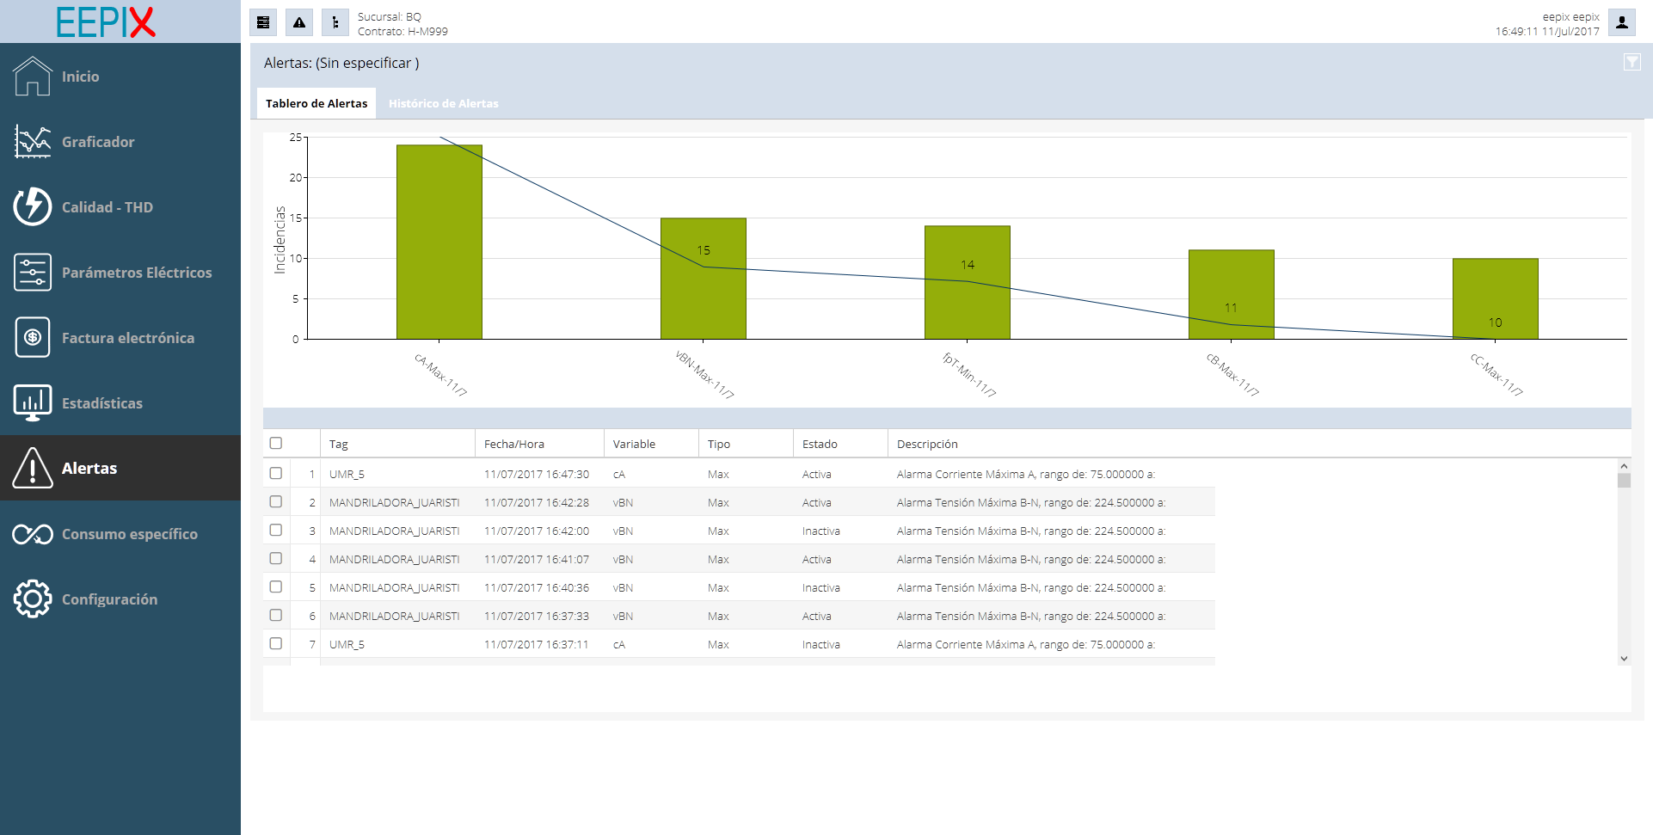Open the filter funnel icon

(x=1631, y=62)
